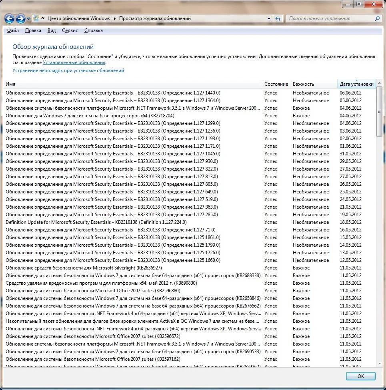Viewport: 386px width, 390px height.
Task: Open breadcrumb arrow after 'Центр обновления Windows'
Action: click(x=114, y=19)
